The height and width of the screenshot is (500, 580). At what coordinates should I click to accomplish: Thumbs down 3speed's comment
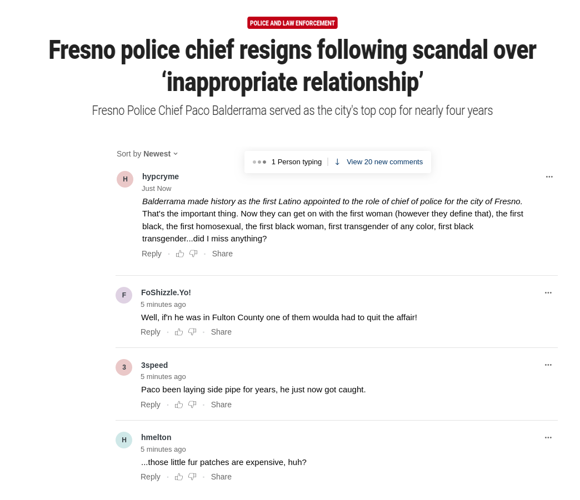192,405
